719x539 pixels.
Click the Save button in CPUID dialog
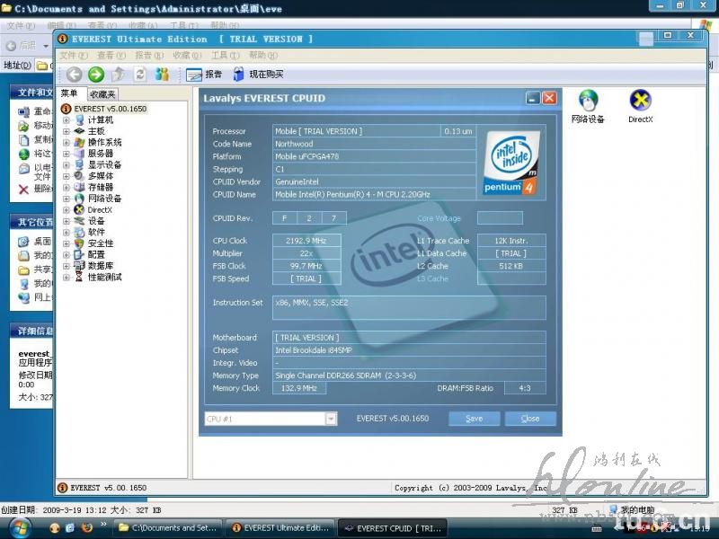point(474,419)
